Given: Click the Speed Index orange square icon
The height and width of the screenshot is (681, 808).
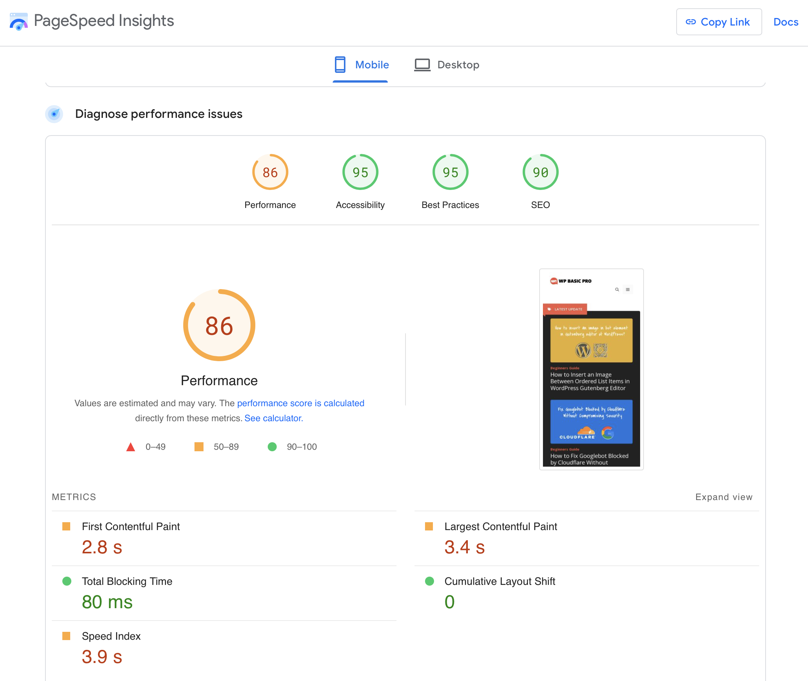Looking at the screenshot, I should coord(66,636).
